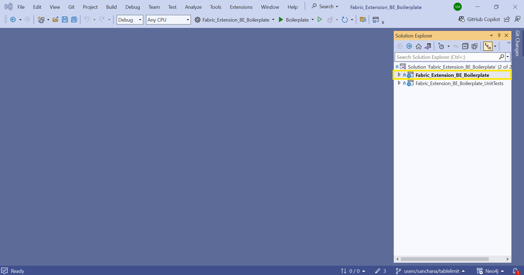Select the Solution 'Fabric_Extension_BE_Boilerplate' root node
This screenshot has height=275, width=524.
click(453, 67)
